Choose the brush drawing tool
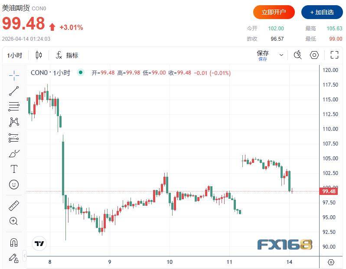Screen dimensions: 346x269 pyautogui.click(x=14, y=153)
